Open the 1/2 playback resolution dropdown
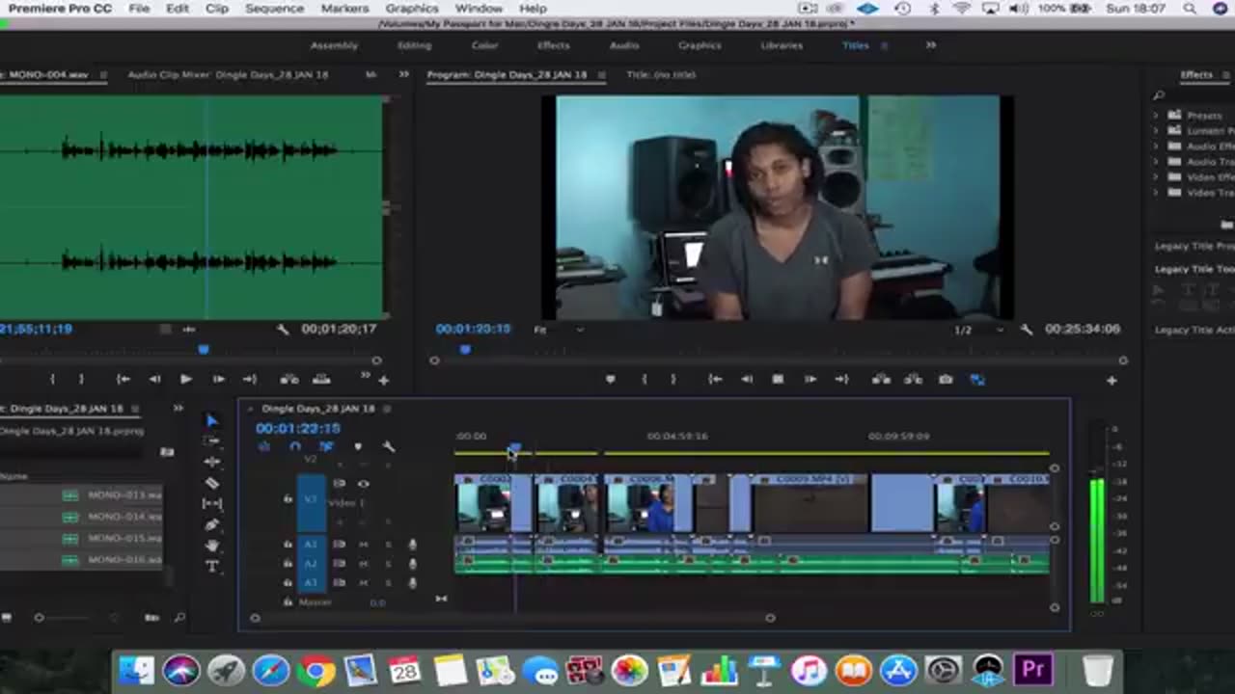This screenshot has width=1235, height=694. [x=979, y=330]
